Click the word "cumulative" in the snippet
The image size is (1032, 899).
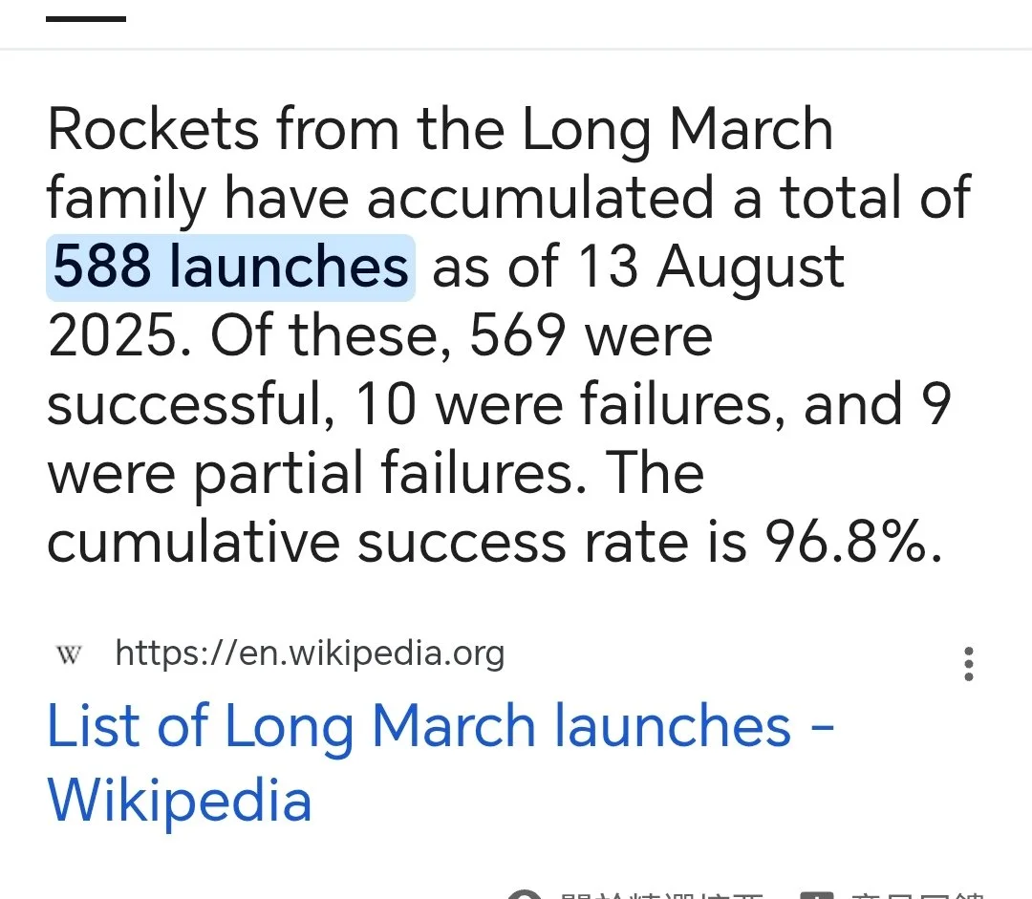point(193,543)
